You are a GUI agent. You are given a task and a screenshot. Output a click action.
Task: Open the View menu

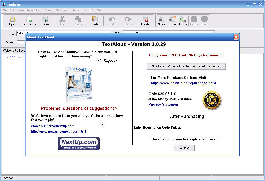pyautogui.click(x=21, y=10)
